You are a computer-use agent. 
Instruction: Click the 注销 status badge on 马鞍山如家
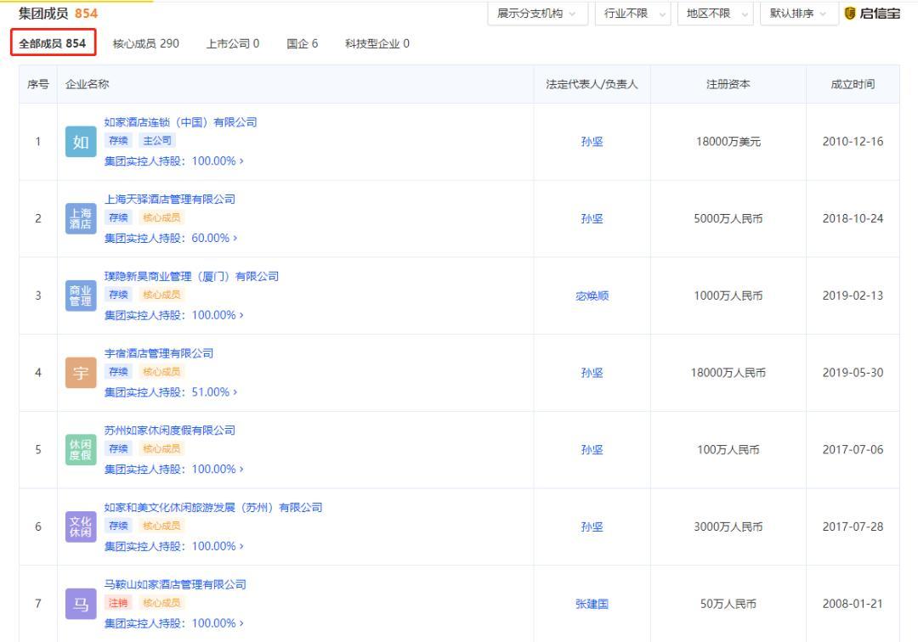coord(117,602)
